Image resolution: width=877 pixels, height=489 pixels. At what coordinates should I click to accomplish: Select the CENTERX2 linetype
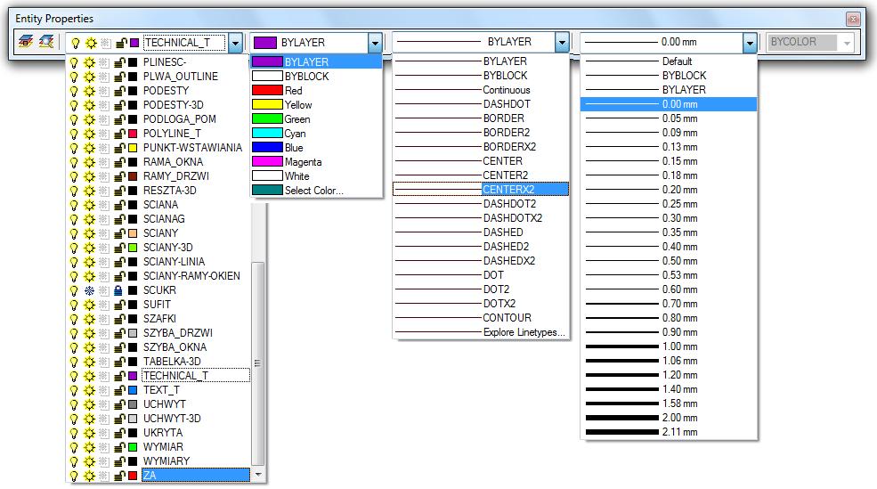481,190
